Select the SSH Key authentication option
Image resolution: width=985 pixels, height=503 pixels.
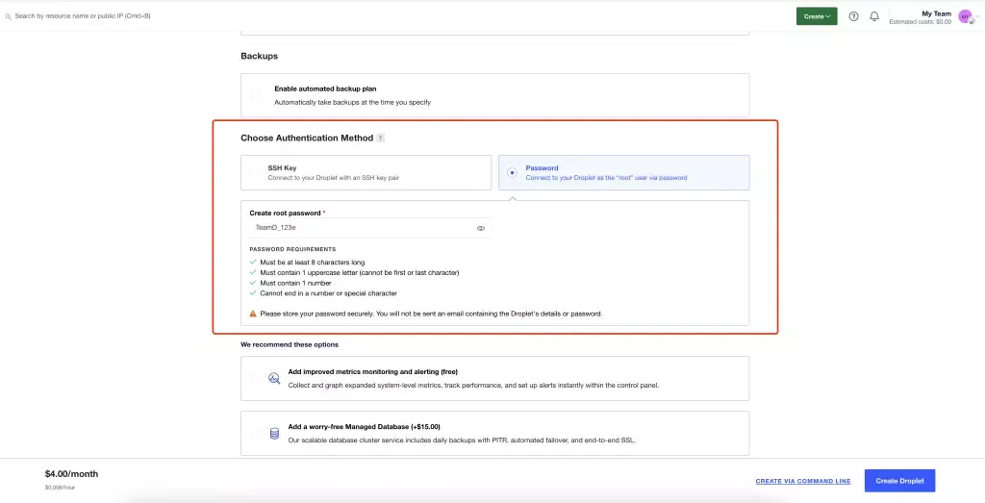click(366, 173)
